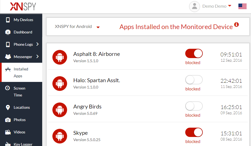This screenshot has height=146, width=251.
Task: Open Key Logger from the sidebar
Action: (23, 144)
